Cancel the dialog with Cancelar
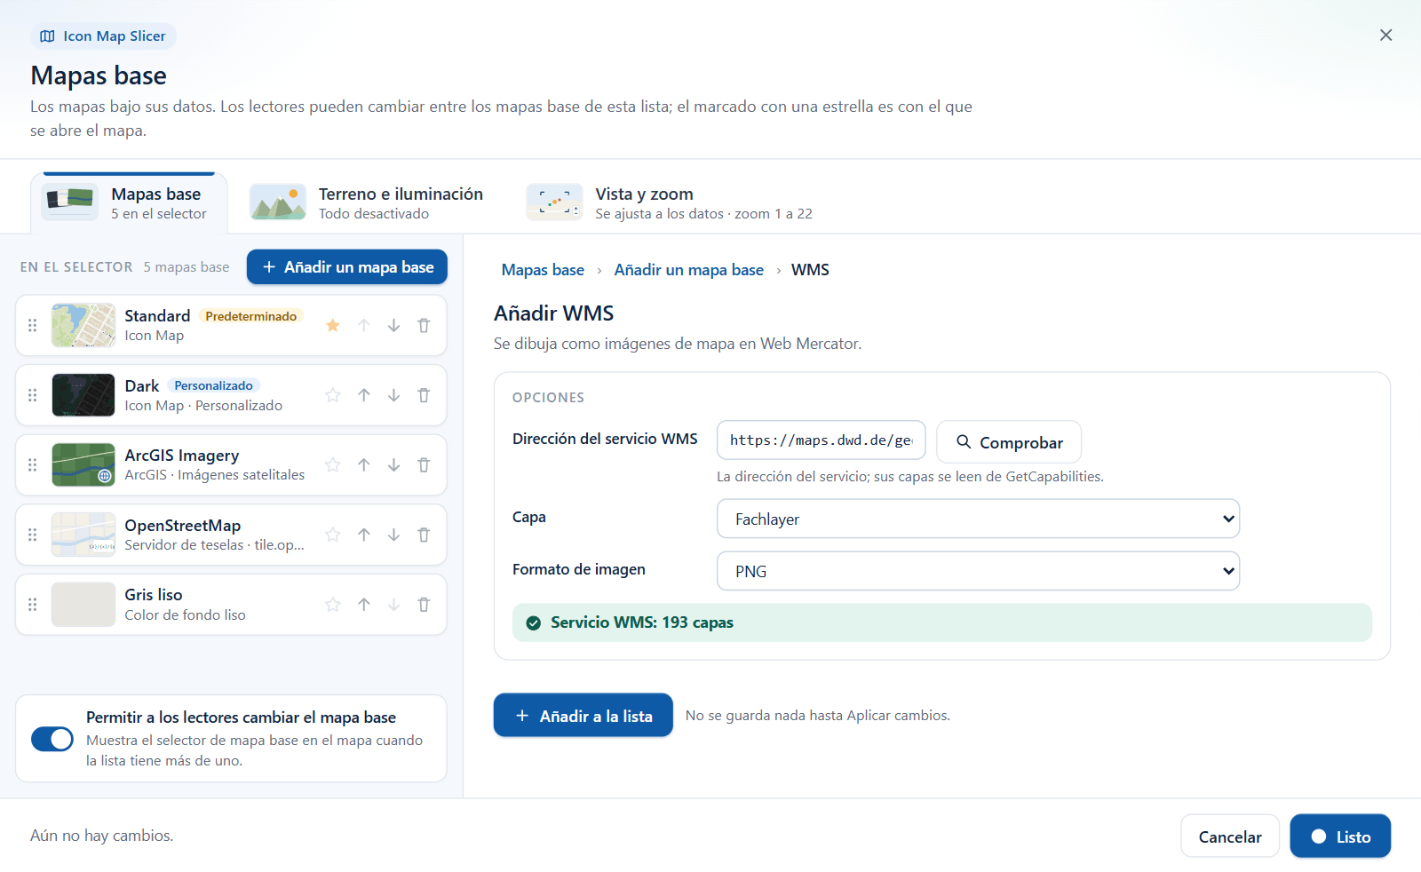Screen dimensions: 1421x872 tap(1230, 836)
